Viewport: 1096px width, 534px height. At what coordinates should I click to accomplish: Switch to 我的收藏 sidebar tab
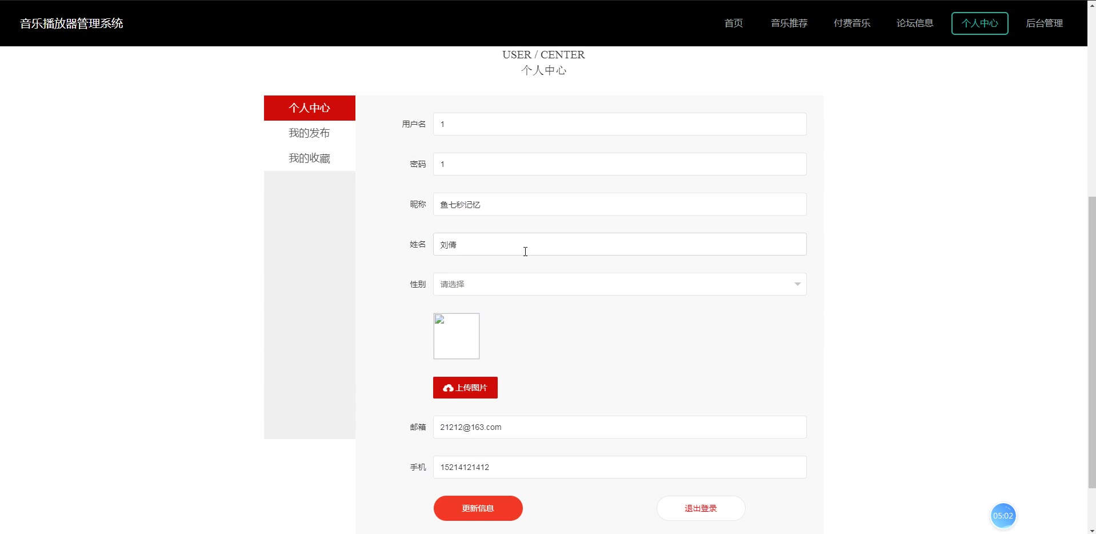coord(309,158)
